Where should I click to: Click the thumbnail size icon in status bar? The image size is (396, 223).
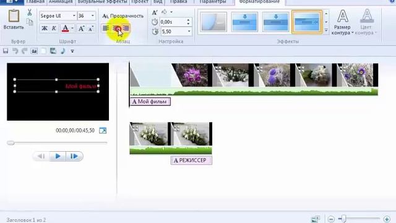316,219
